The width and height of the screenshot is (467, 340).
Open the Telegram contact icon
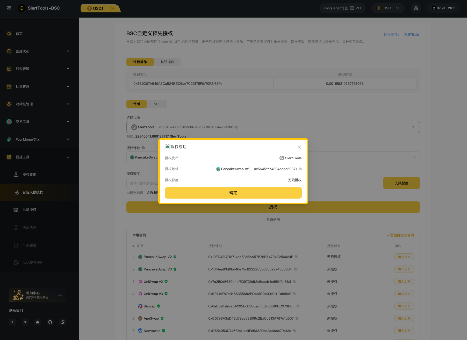click(x=25, y=322)
